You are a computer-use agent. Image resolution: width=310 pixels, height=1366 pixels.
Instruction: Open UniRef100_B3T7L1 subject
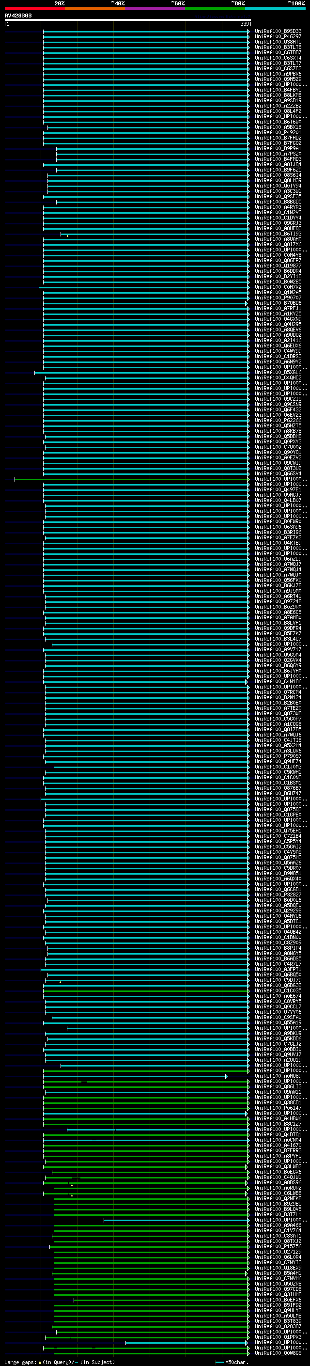278,1214
